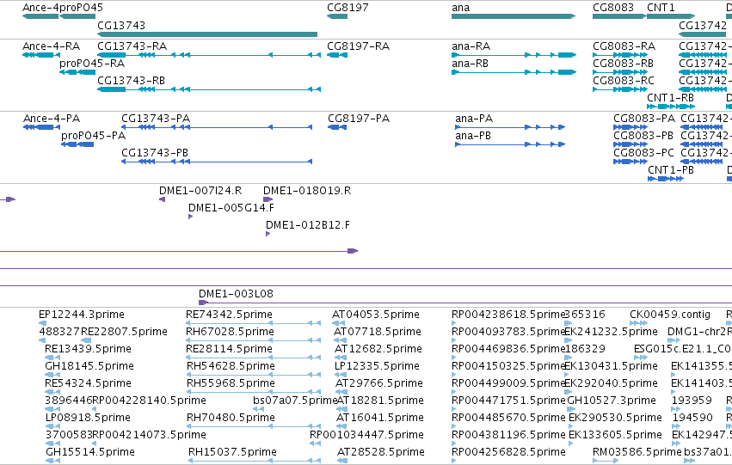The width and height of the screenshot is (732, 465).
Task: Click EST RH54628.5prime
Action: pos(254,375)
